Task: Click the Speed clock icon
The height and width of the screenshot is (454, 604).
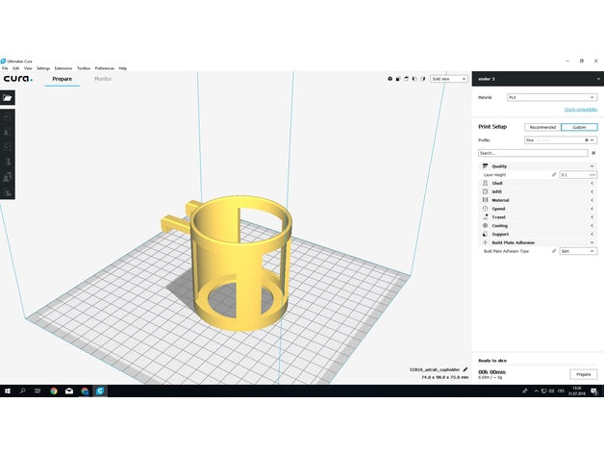Action: (485, 209)
